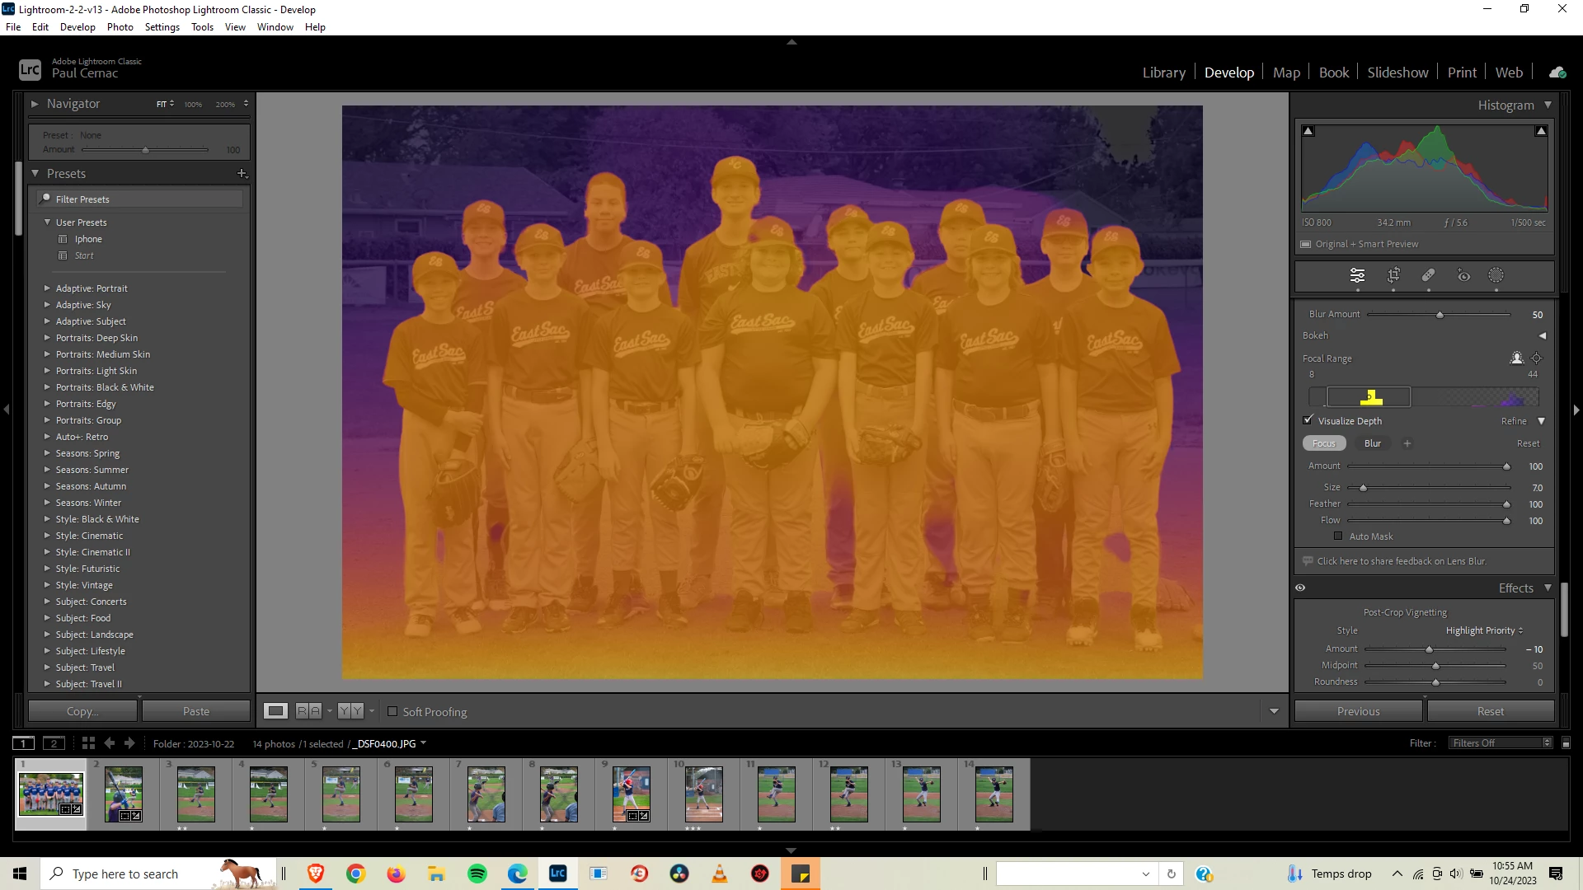Activate the Red Eye Correction tool
The image size is (1583, 890).
pos(1463,275)
